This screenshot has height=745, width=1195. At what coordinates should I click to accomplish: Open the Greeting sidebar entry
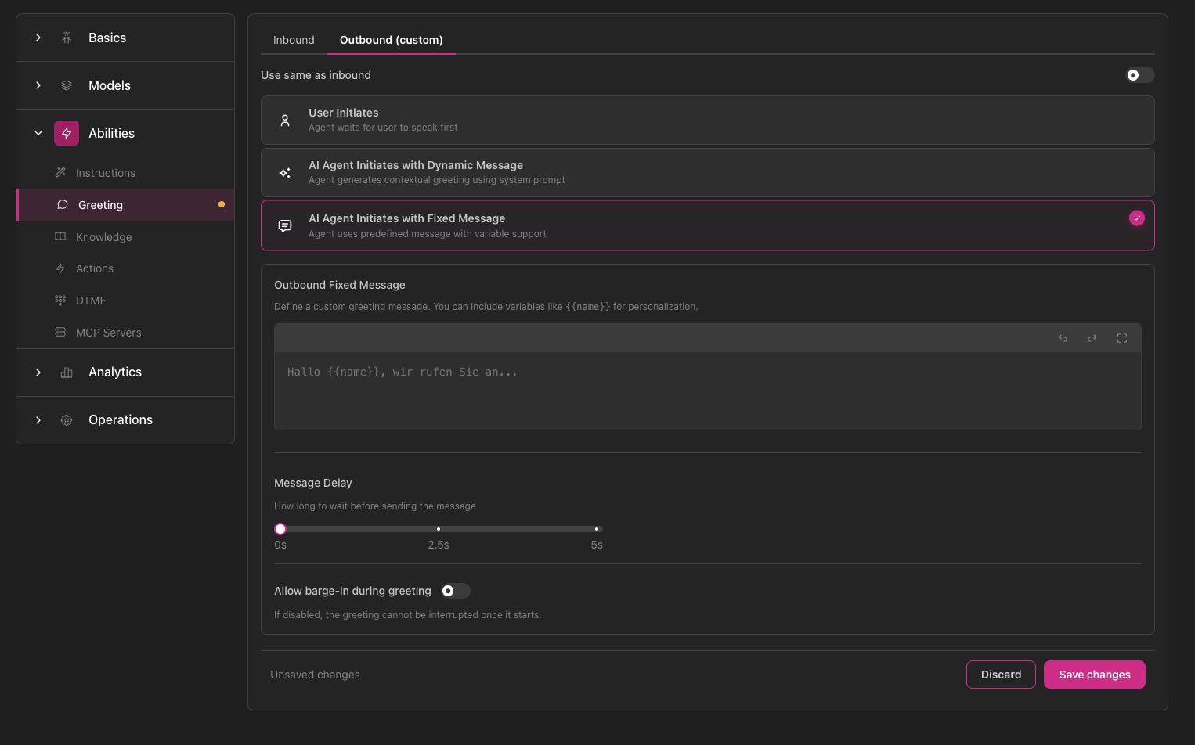coord(99,204)
